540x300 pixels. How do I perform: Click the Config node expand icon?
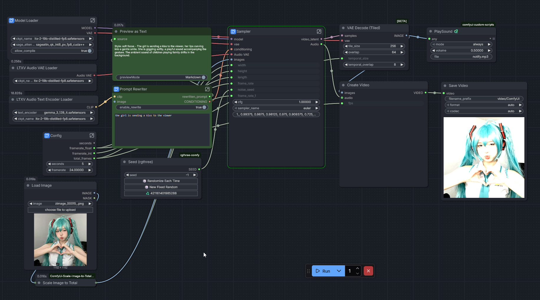[92, 135]
